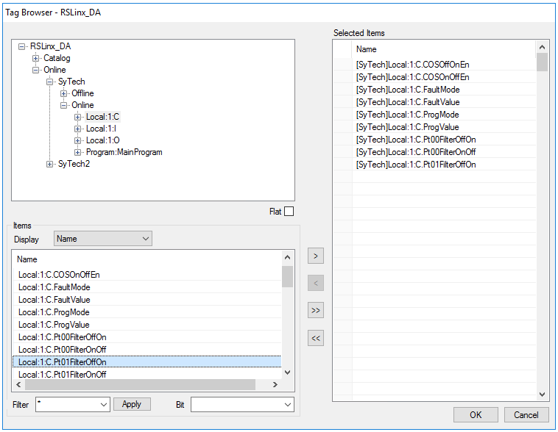Select Local:1:C.Pt00FilterOffOn in Items list
Image resolution: width=558 pixels, height=432 pixels.
coord(147,336)
